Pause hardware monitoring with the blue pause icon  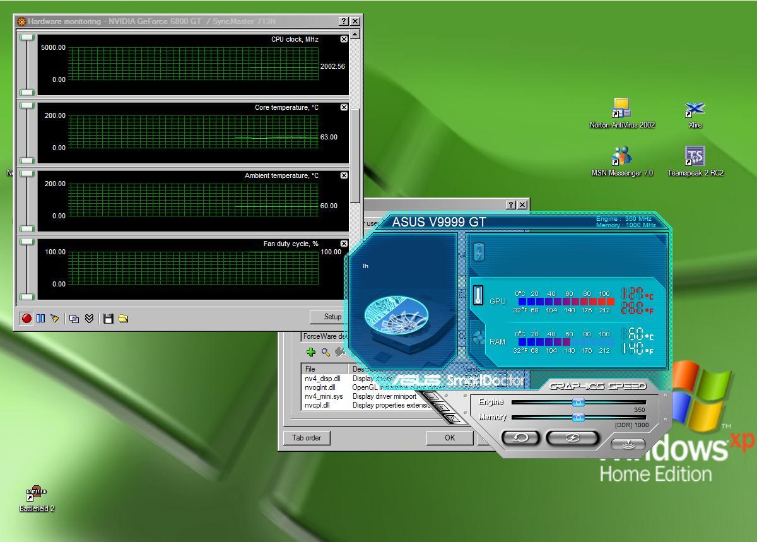click(40, 319)
